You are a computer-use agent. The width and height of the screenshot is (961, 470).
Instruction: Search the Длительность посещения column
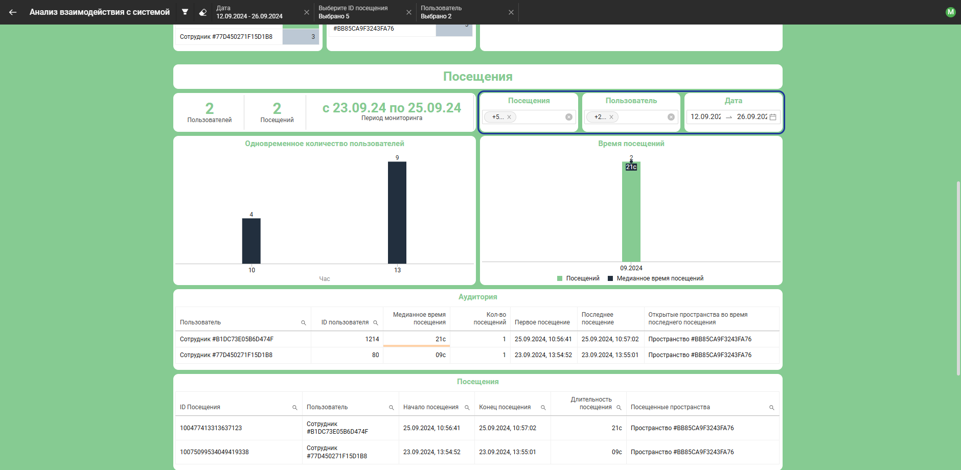pyautogui.click(x=619, y=408)
